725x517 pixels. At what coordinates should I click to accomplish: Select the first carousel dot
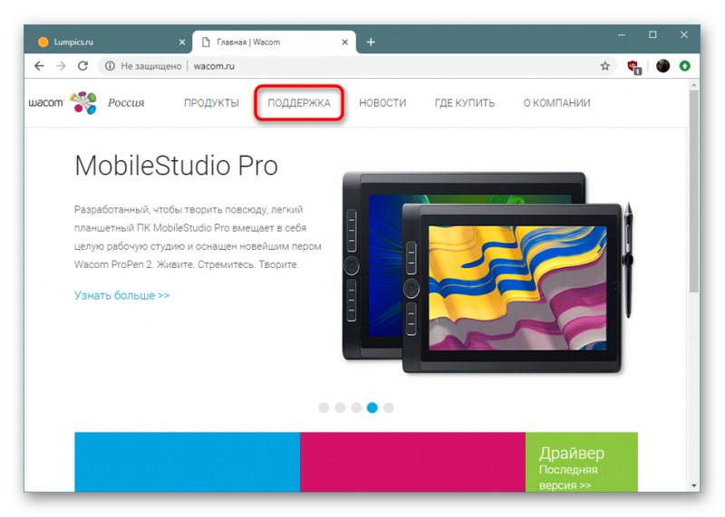(324, 407)
